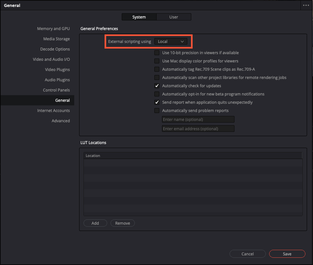Select Video and Audio I/O settings
Viewport: 313px width, 265px height.
[x=51, y=59]
